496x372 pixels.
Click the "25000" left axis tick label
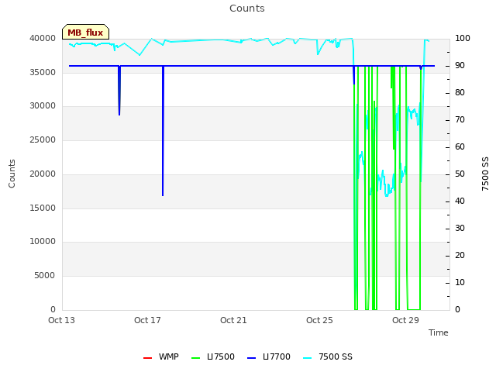43,139
